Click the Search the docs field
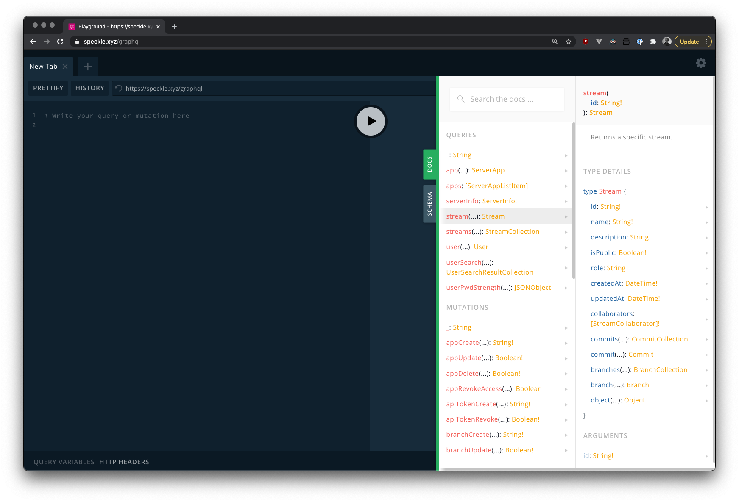The image size is (739, 502). pyautogui.click(x=507, y=99)
